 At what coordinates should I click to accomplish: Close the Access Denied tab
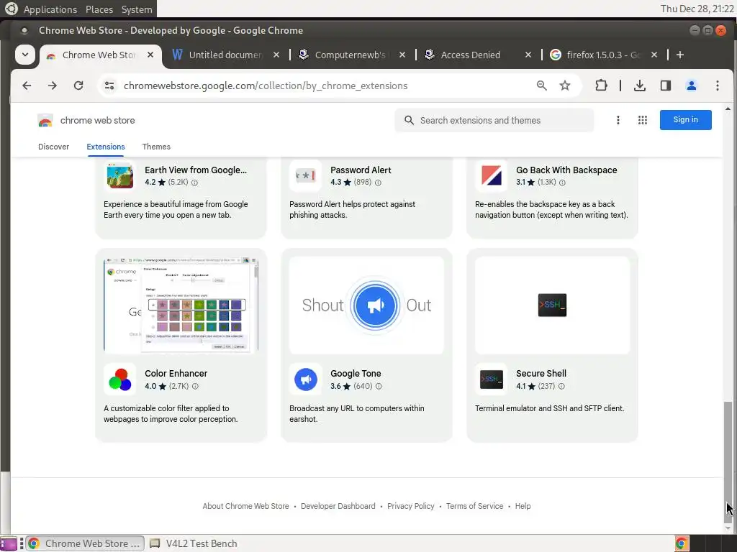click(x=528, y=55)
